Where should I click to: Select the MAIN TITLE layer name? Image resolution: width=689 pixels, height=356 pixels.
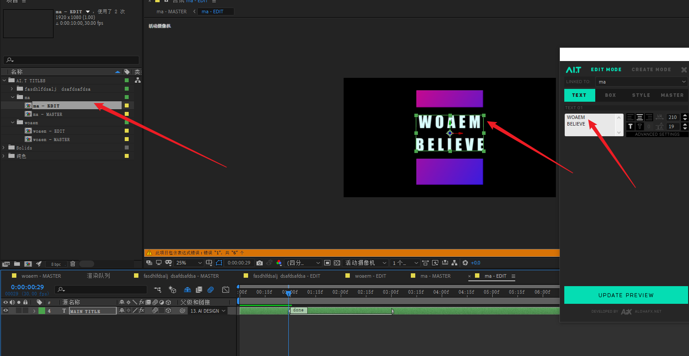tap(93, 311)
